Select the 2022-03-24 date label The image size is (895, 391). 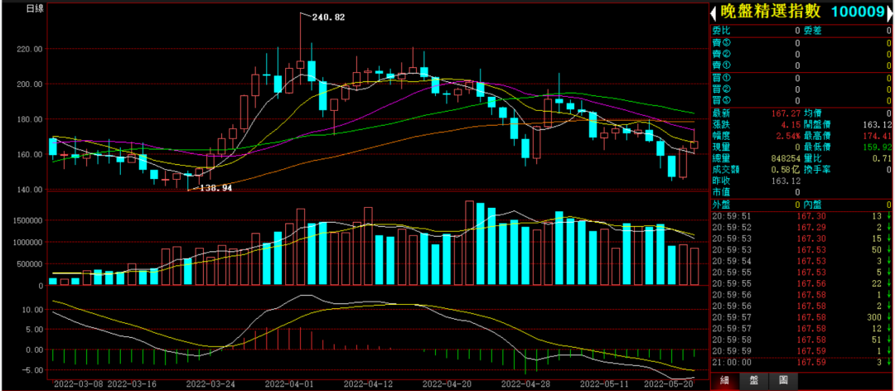click(x=211, y=384)
